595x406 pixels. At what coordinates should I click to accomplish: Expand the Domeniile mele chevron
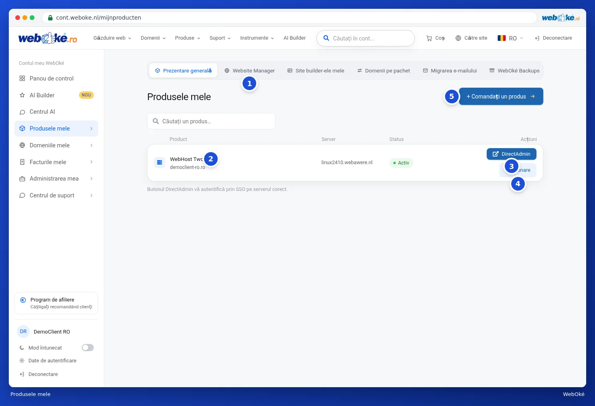coord(91,145)
